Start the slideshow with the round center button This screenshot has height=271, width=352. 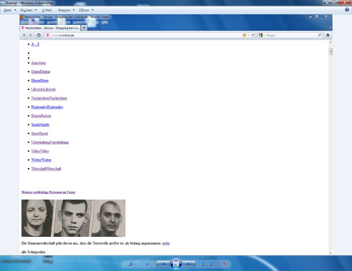point(176,264)
